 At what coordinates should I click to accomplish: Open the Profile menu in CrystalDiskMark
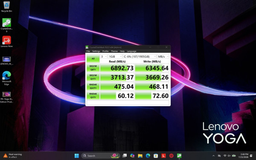tap(105, 51)
